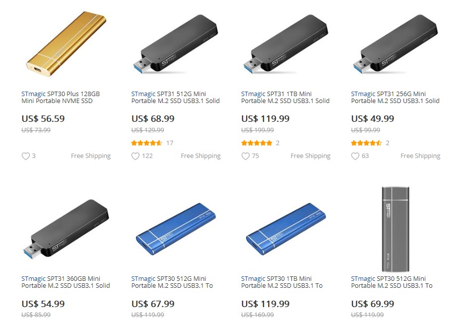Image resolution: width=459 pixels, height=318 pixels.
Task: Add SPT31 256G SSD to wishlist heart
Action: [355, 156]
